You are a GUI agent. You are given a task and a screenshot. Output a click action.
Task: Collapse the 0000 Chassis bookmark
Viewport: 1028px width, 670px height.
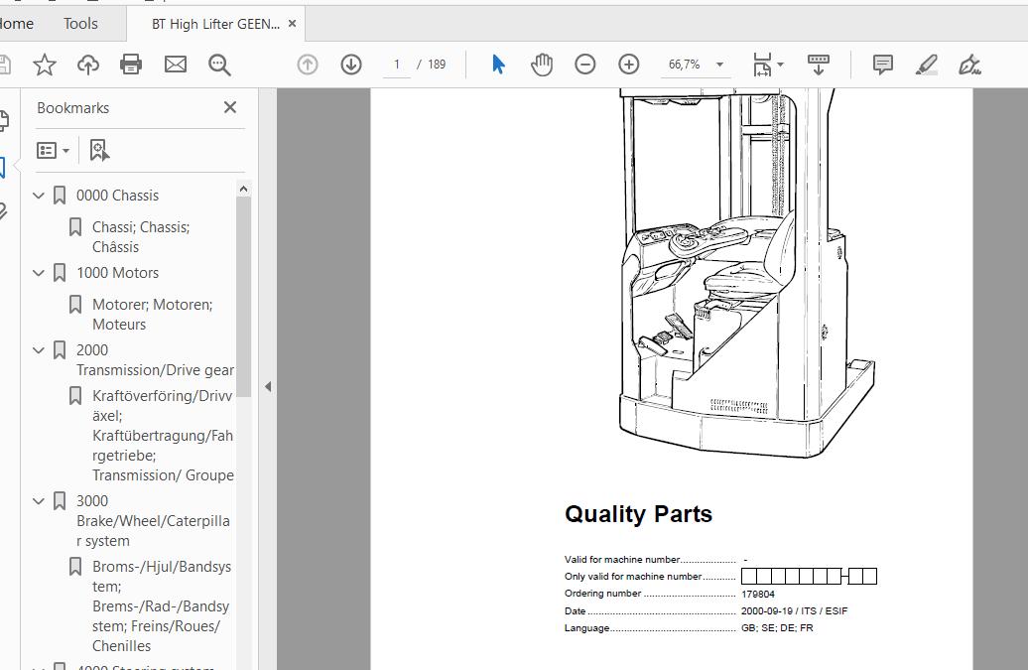tap(39, 196)
